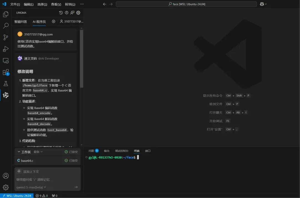Open Lingma settings gear in panel header
This screenshot has width=300, height=198.
(x=78, y=12)
